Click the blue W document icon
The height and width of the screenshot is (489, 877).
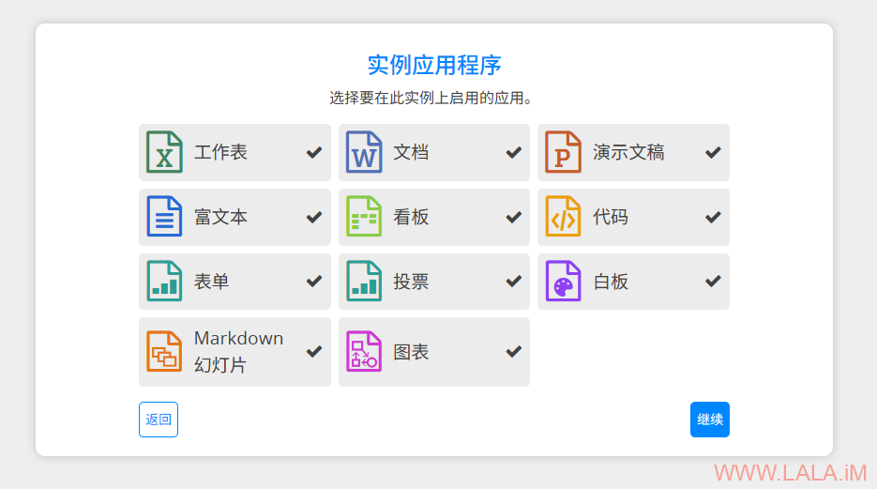364,152
